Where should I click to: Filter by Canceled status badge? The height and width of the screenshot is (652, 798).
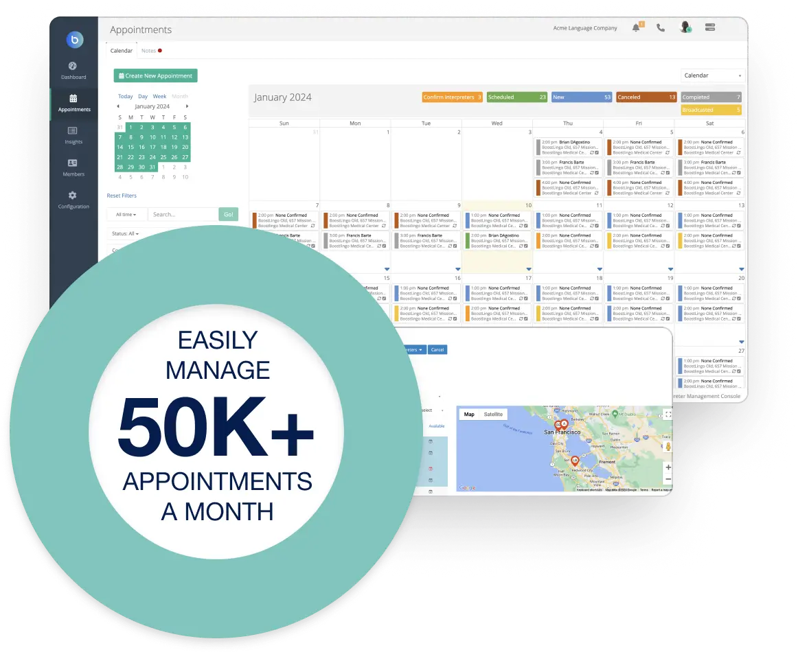click(646, 97)
